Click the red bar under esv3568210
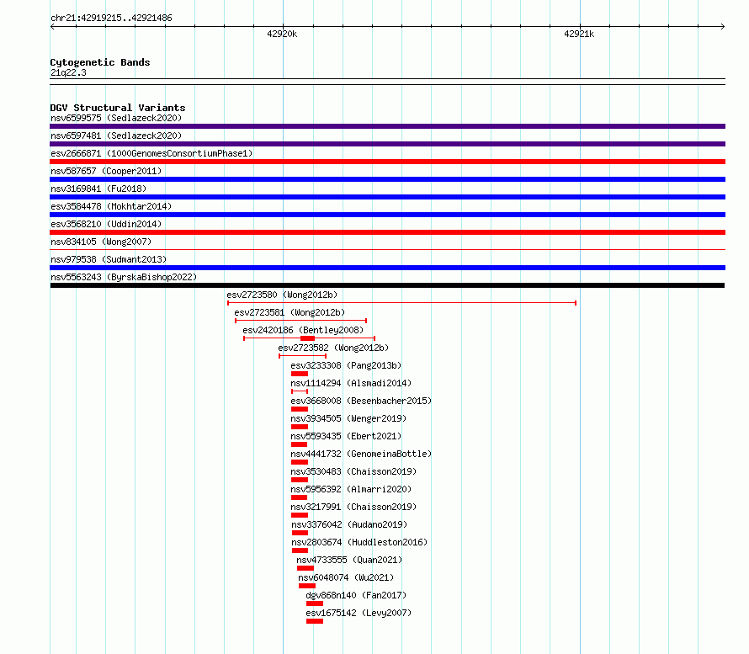This screenshot has height=654, width=749. [x=387, y=232]
